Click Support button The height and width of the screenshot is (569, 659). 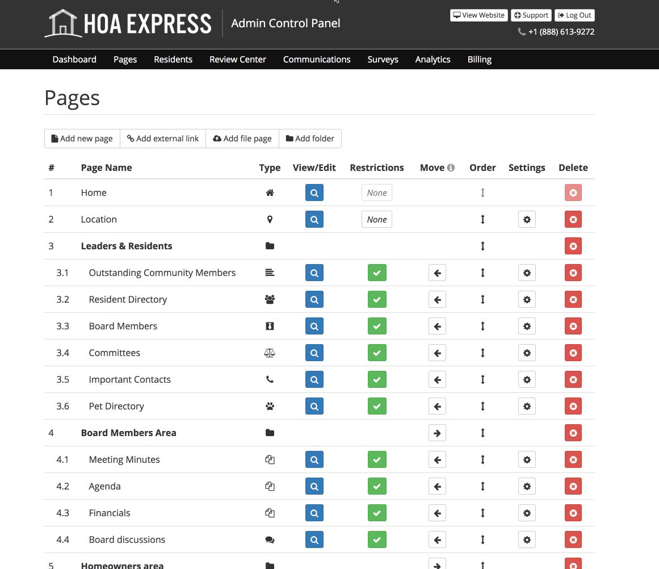point(531,15)
